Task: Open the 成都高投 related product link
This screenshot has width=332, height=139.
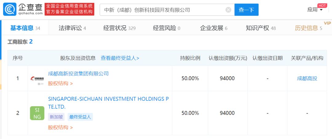Action: coord(307,78)
